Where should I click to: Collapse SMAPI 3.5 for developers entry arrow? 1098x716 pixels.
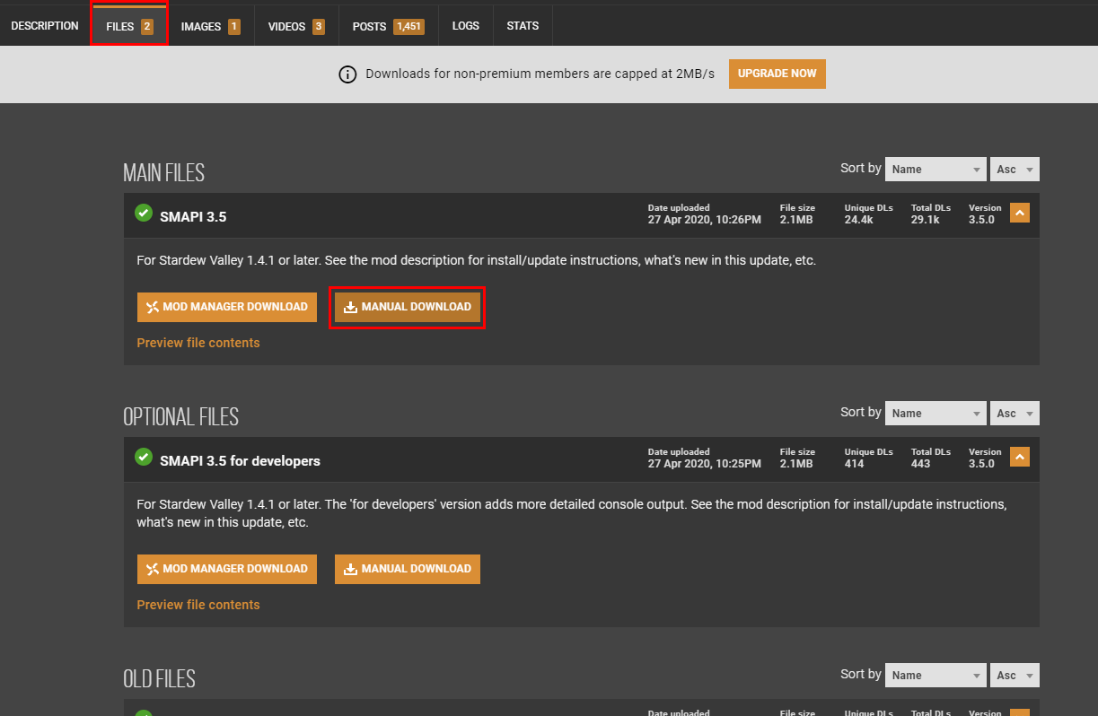point(1019,457)
